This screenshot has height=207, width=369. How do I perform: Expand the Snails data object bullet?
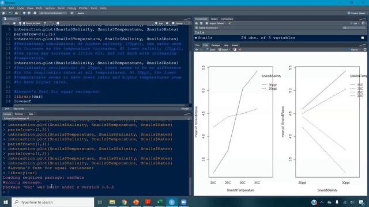coord(196,38)
